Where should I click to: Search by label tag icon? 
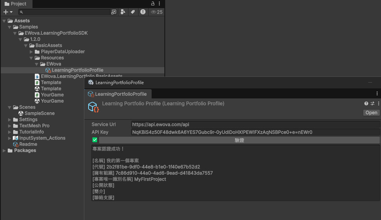(133, 12)
